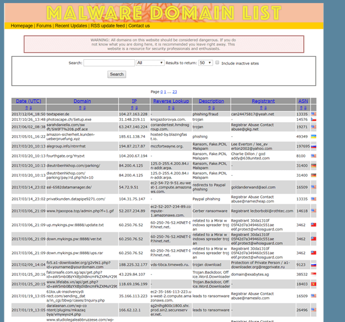Click the Date (UTC) column header link

pyautogui.click(x=29, y=101)
